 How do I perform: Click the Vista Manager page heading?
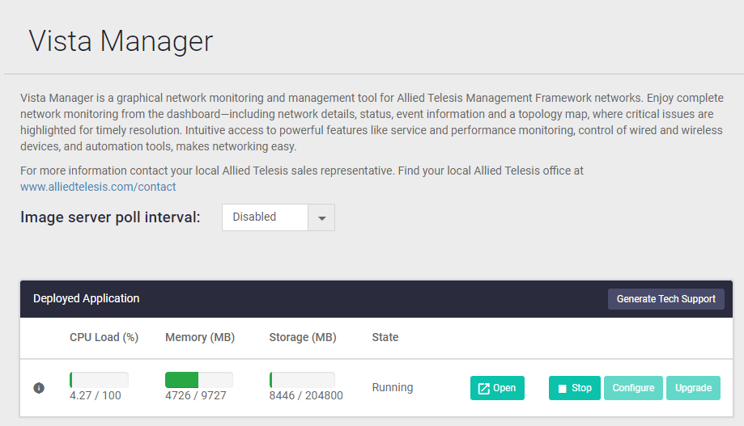pos(121,40)
